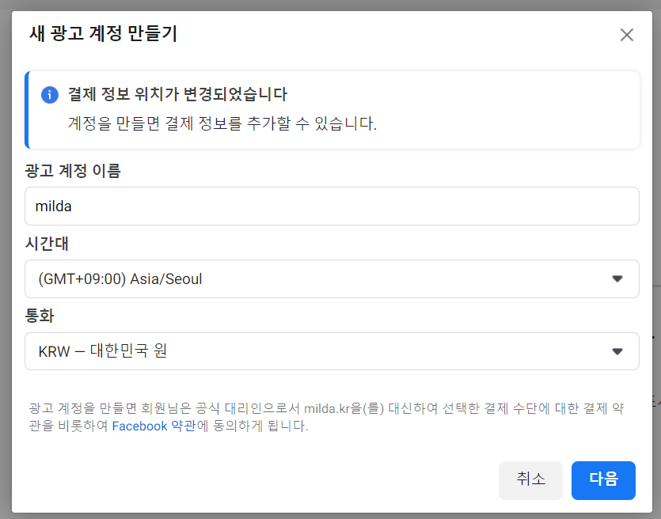The image size is (661, 519).
Task: Click the 시간대 label
Action: 47,243
